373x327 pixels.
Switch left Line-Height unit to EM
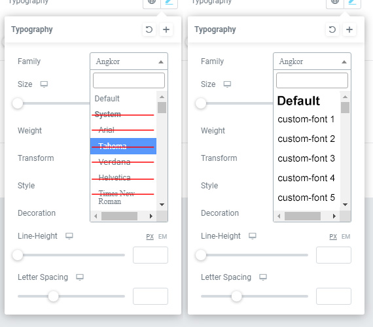[x=163, y=237]
